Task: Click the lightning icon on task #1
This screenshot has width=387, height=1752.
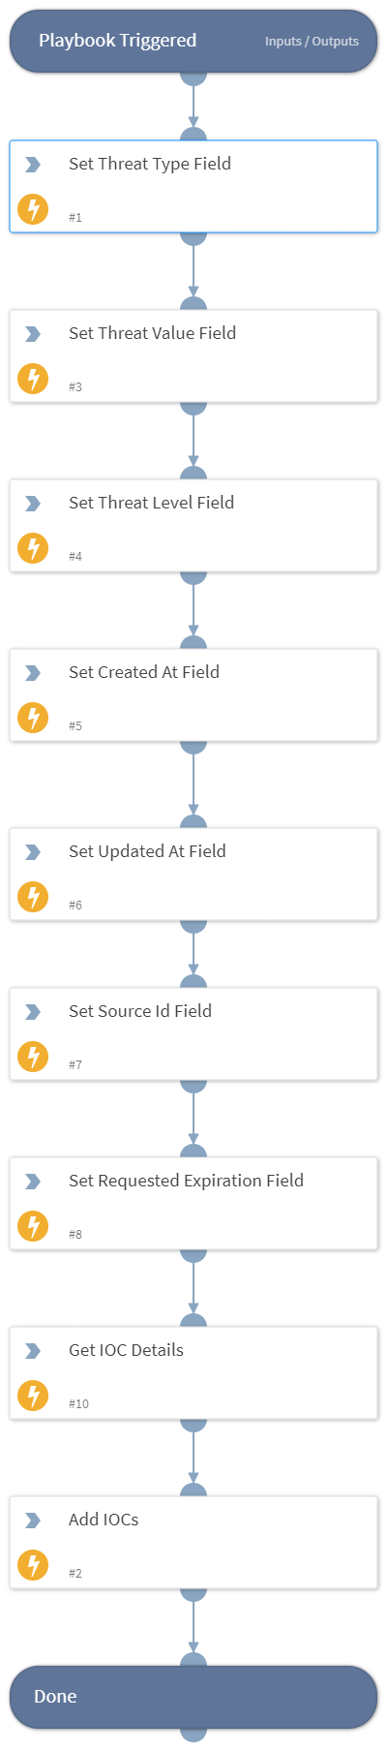Action: pyautogui.click(x=33, y=209)
